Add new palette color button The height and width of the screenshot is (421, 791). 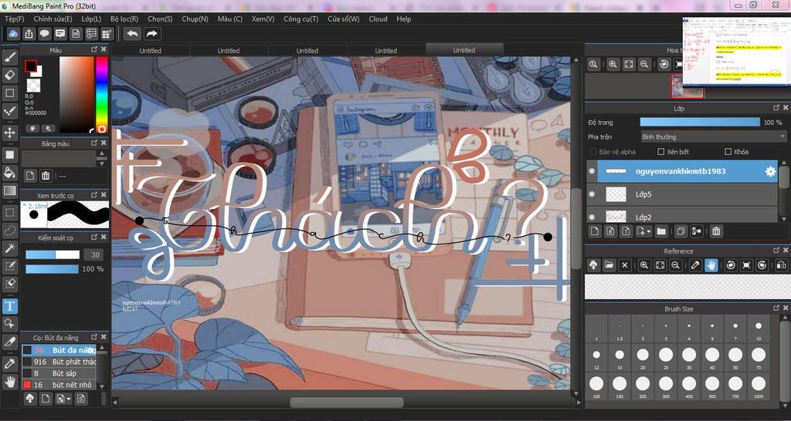click(x=30, y=175)
